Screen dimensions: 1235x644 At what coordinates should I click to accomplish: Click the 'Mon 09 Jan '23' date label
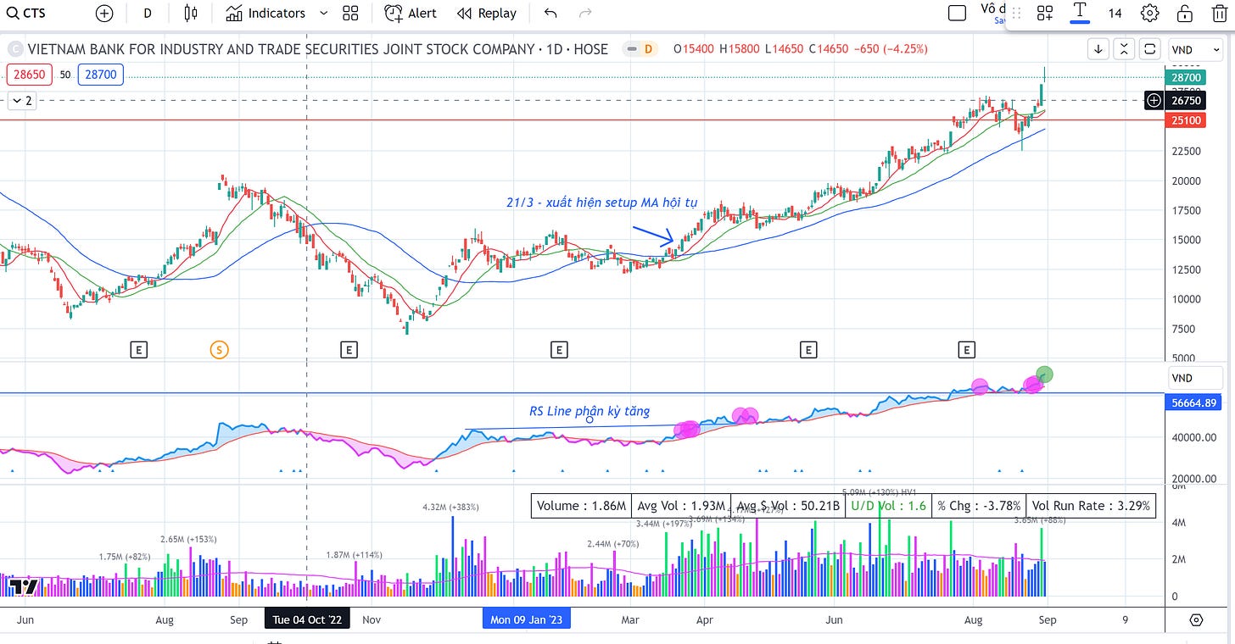526,619
